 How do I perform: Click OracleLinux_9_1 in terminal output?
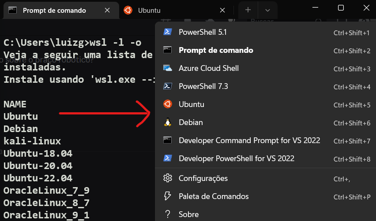pyautogui.click(x=46, y=215)
